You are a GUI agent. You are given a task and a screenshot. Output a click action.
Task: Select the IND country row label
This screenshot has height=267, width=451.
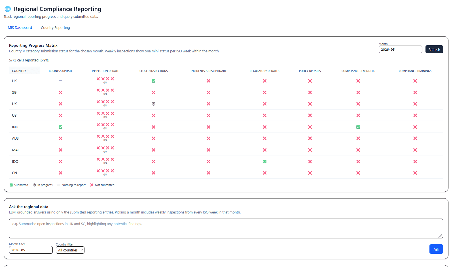coord(15,127)
